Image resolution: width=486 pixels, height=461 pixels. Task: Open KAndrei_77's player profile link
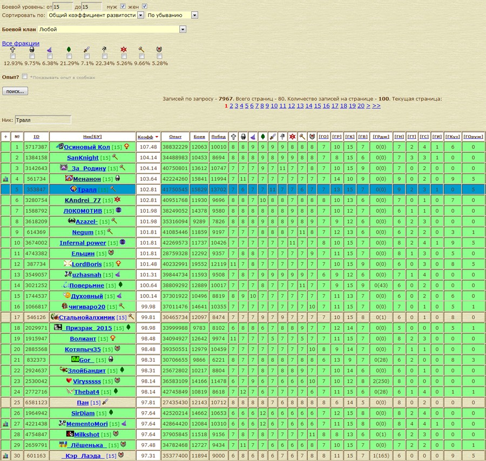tap(83, 200)
